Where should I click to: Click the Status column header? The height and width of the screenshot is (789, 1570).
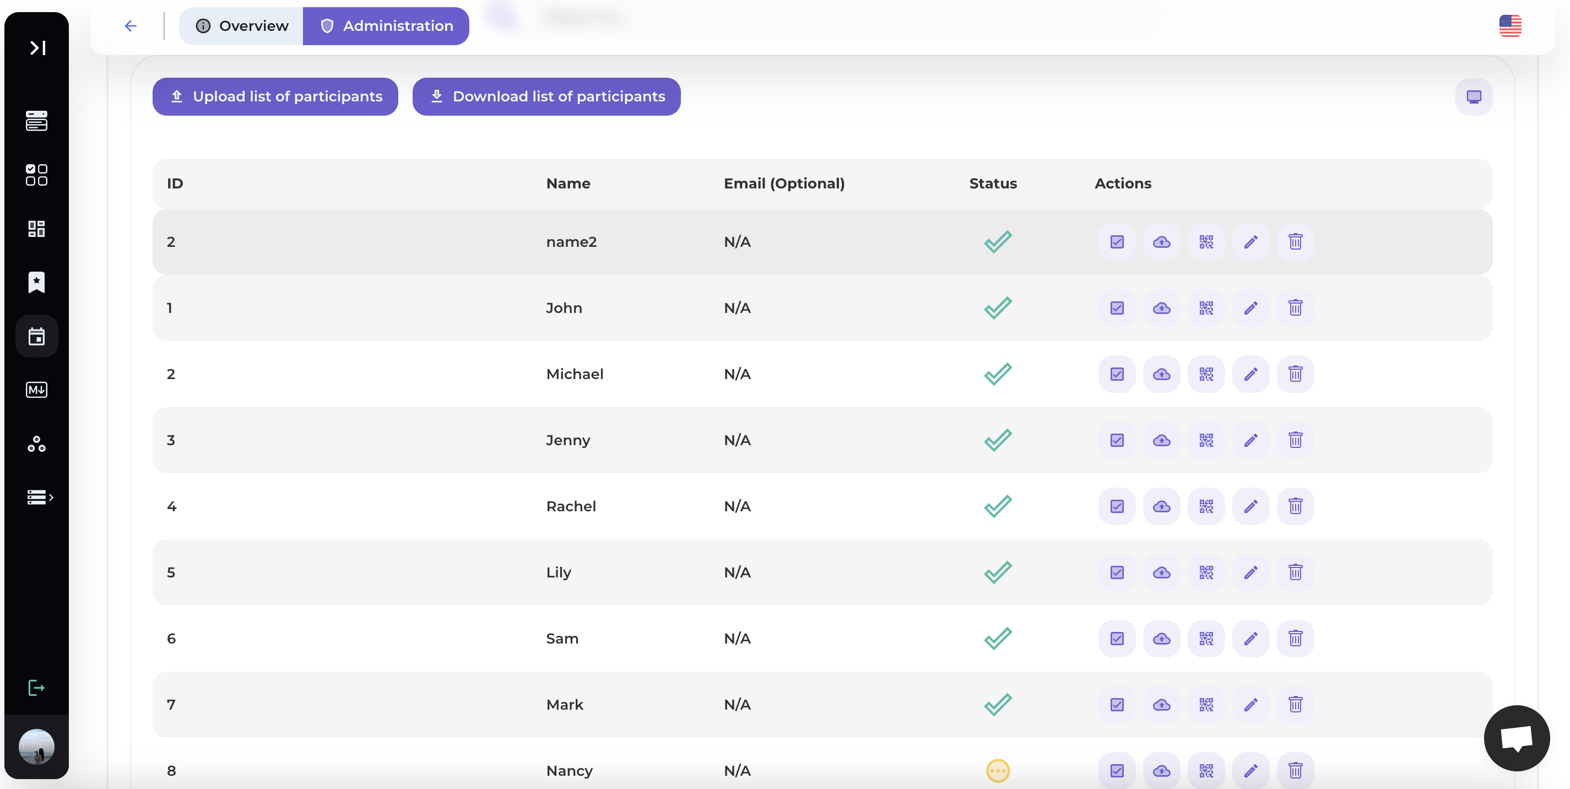coord(993,183)
